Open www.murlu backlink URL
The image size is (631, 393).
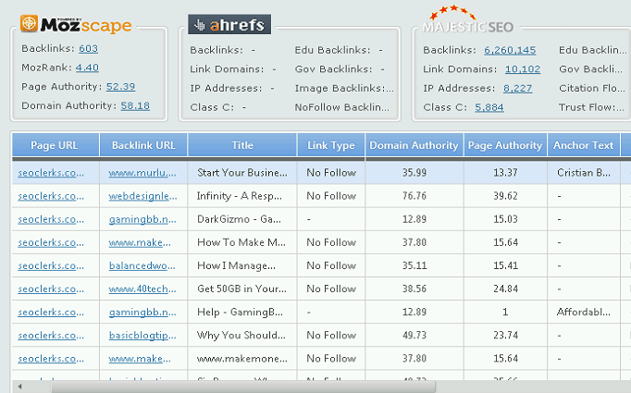[142, 173]
